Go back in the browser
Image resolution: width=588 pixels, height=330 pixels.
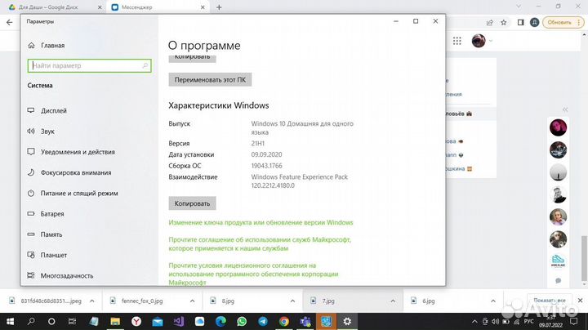tap(9, 23)
